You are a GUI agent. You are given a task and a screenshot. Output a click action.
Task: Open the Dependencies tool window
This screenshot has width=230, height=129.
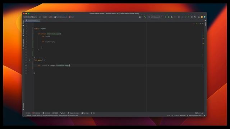(73, 113)
